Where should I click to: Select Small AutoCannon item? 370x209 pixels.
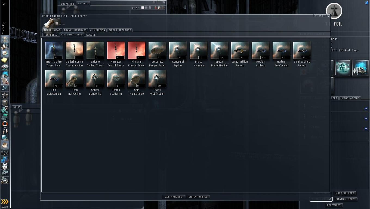tap(54, 82)
